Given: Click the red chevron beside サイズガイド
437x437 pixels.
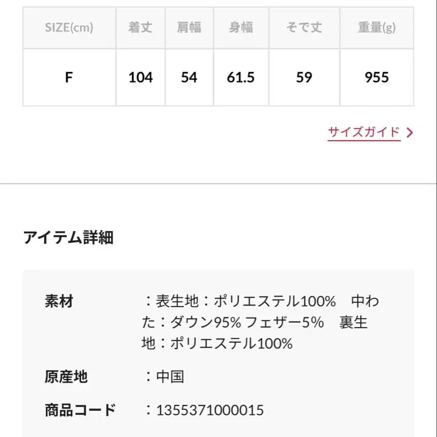Looking at the screenshot, I should (x=410, y=132).
